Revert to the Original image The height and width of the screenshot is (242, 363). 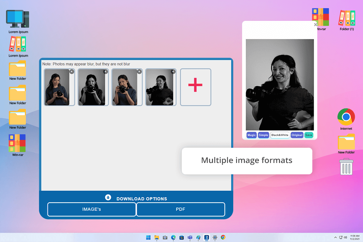tap(297, 135)
